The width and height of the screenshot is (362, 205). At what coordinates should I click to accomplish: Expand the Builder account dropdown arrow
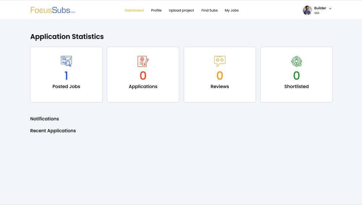(x=330, y=8)
